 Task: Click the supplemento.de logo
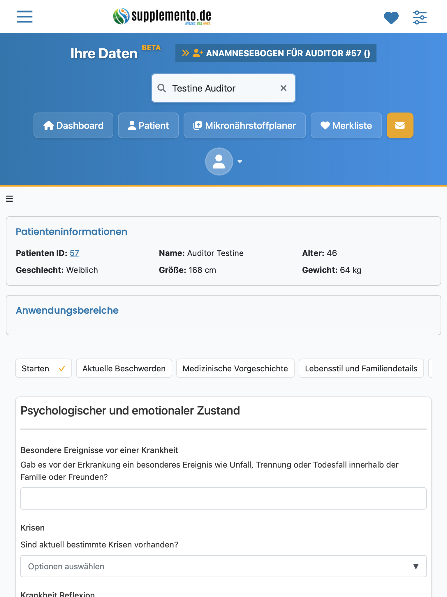(x=162, y=17)
